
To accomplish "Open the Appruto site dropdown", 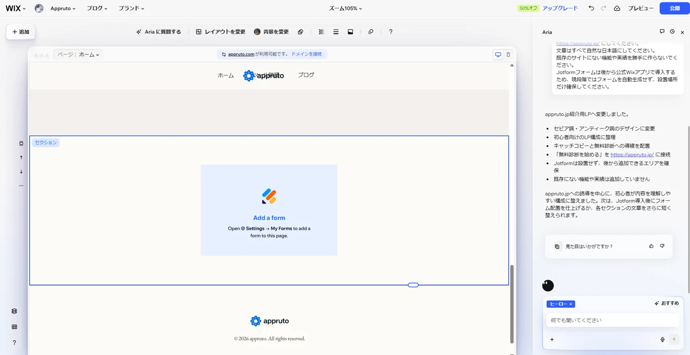I will tap(63, 8).
